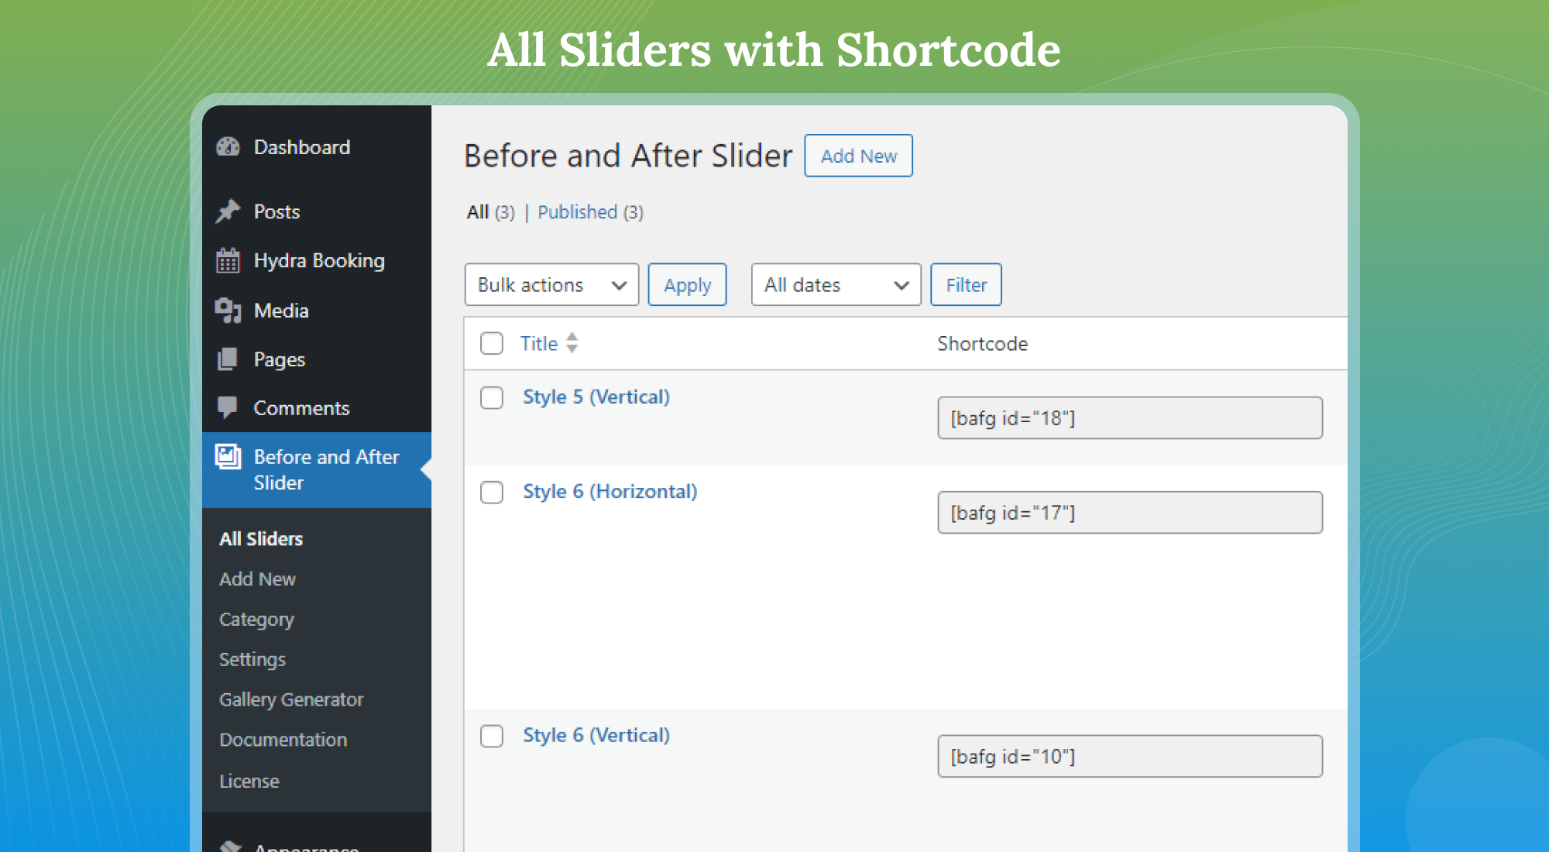This screenshot has height=852, width=1549.
Task: Click the Add New button
Action: coord(857,156)
